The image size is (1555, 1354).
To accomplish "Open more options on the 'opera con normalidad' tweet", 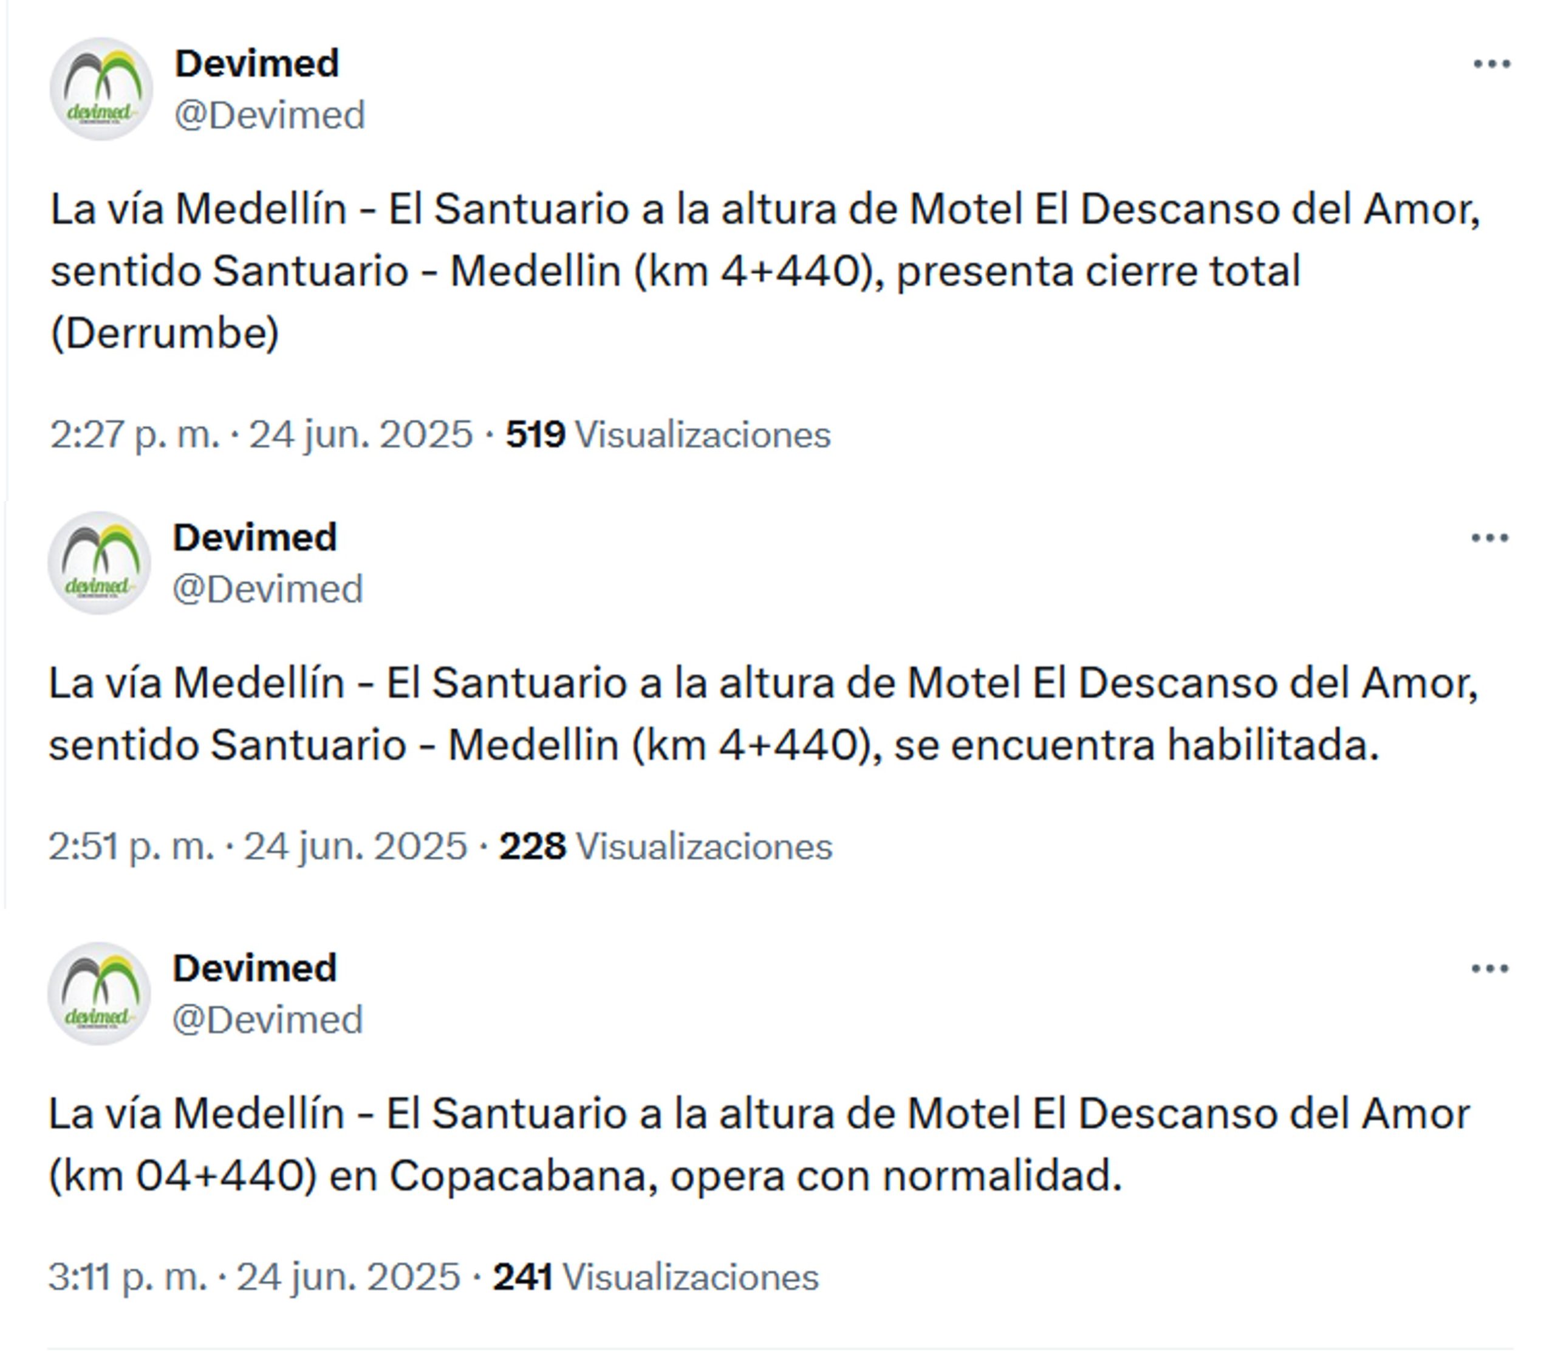I will (1489, 969).
